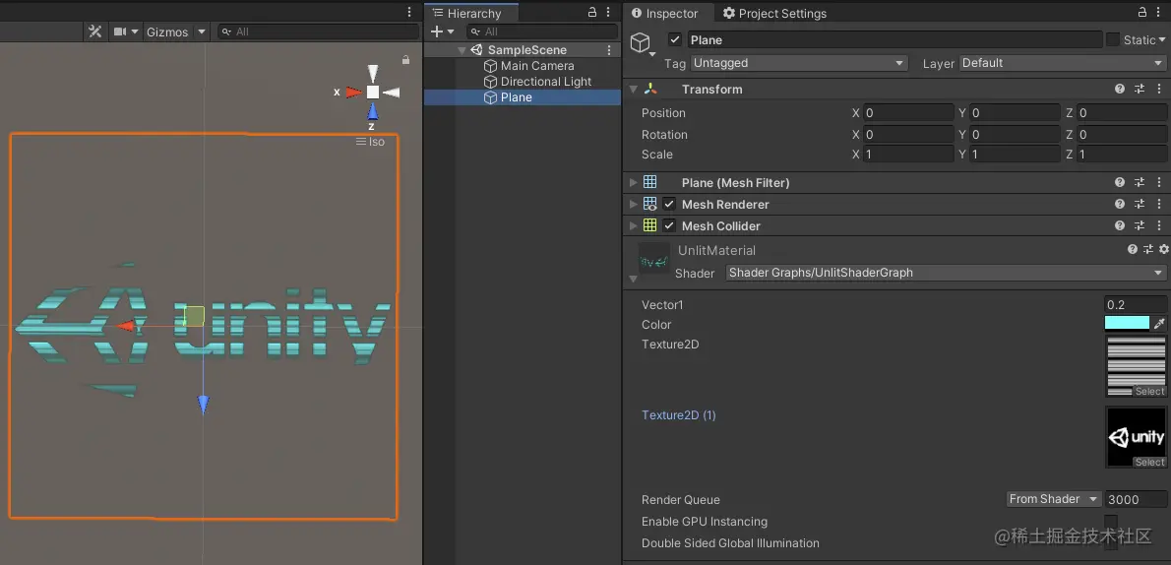Screen dimensions: 1171x565
Task: Enable the Static checkbox
Action: [x=1113, y=39]
